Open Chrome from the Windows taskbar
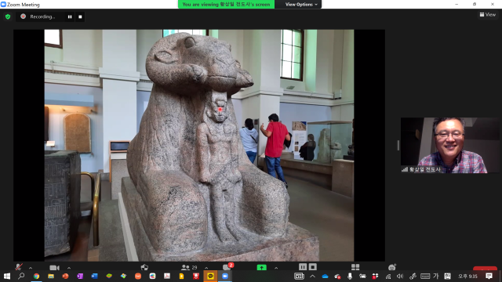Screen dimensions: 502x282 [36, 276]
